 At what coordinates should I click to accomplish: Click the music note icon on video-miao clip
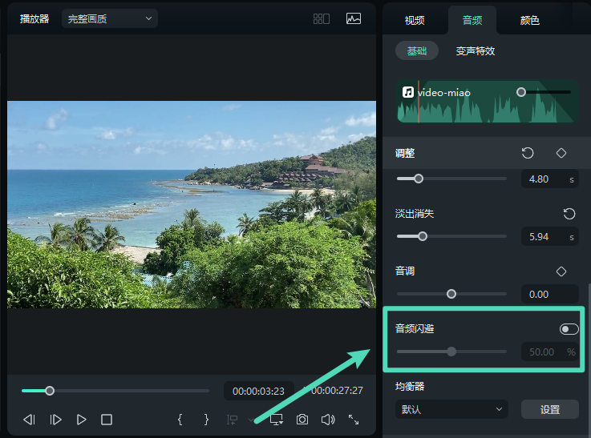(408, 92)
